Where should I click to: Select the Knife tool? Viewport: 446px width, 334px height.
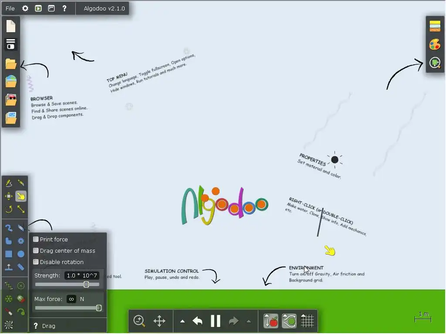tap(21, 183)
